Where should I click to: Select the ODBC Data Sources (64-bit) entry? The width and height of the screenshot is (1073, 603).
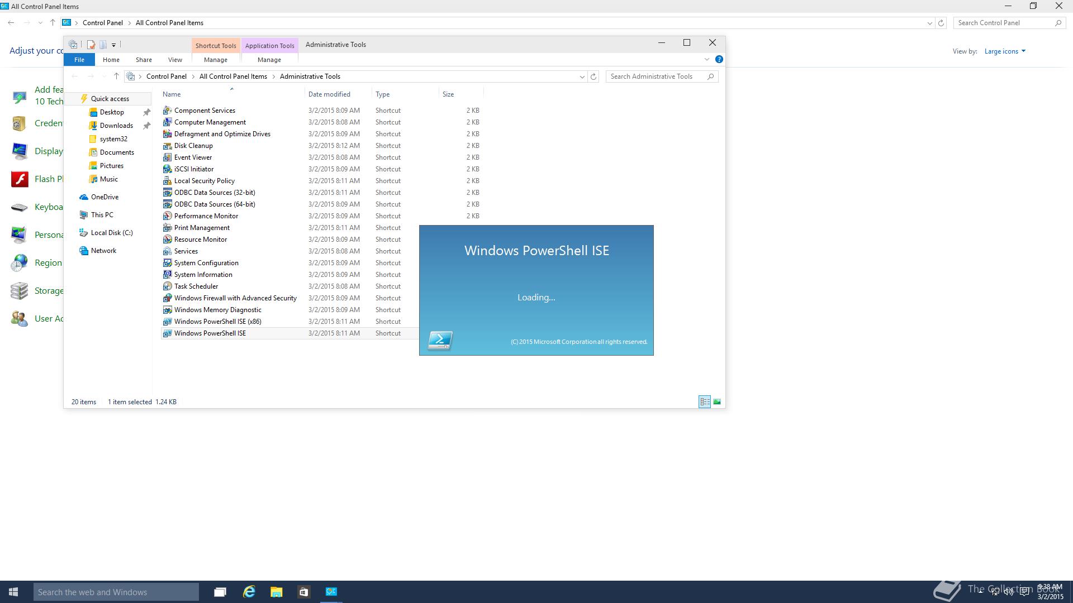click(x=215, y=204)
